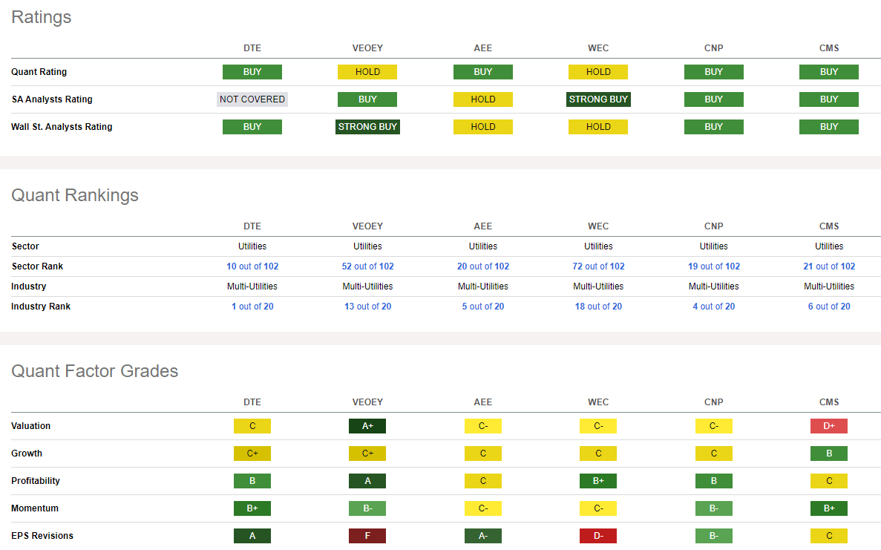Click DTE's 'NOT COVERED' SA Analysts rating
881x550 pixels.
[252, 99]
